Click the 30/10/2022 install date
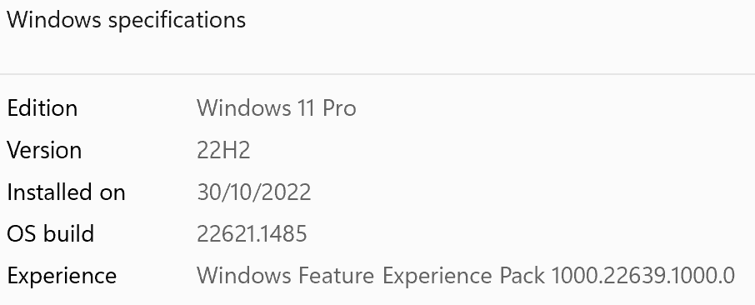Image resolution: width=755 pixels, height=305 pixels. 254,192
